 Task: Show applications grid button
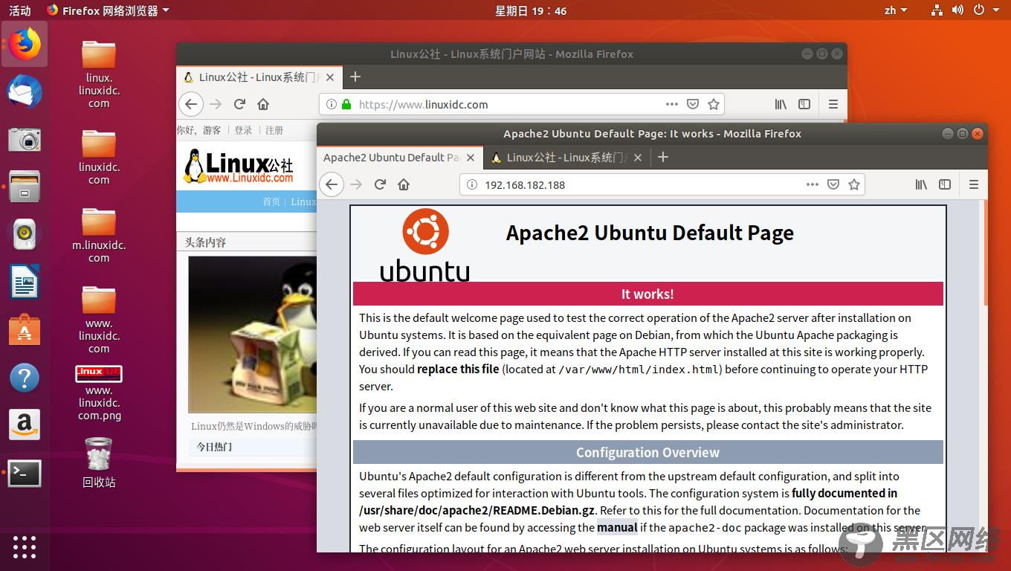point(25,546)
